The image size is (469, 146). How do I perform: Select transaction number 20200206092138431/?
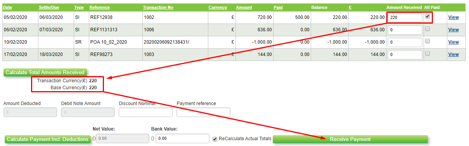[166, 42]
